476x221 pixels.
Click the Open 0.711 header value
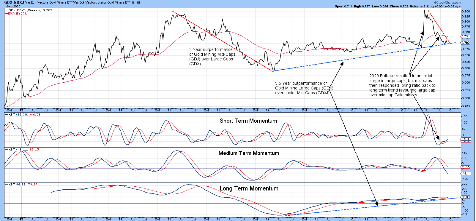344,6
